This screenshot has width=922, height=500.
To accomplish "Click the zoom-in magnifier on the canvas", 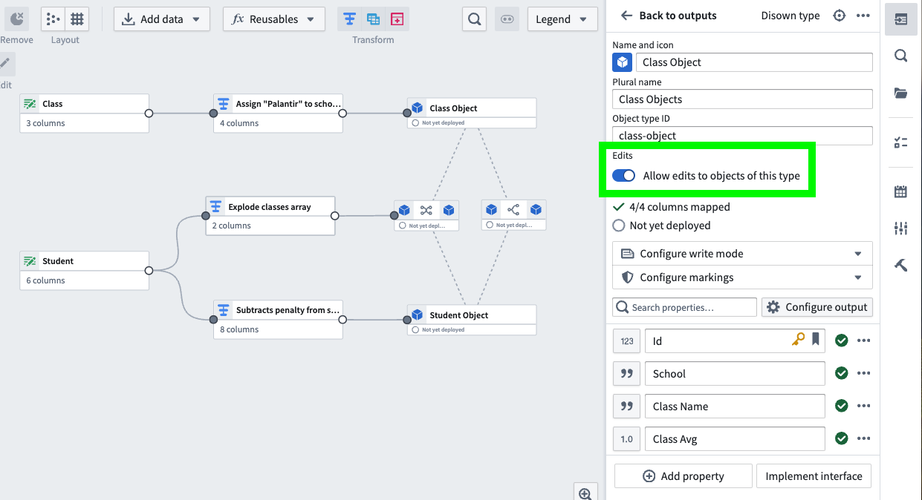I will pyautogui.click(x=585, y=493).
